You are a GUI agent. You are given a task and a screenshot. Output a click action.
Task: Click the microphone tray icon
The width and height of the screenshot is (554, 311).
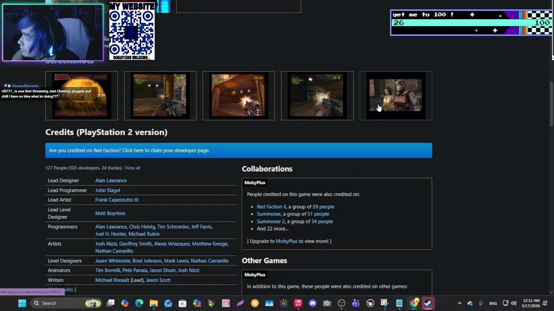point(480,303)
